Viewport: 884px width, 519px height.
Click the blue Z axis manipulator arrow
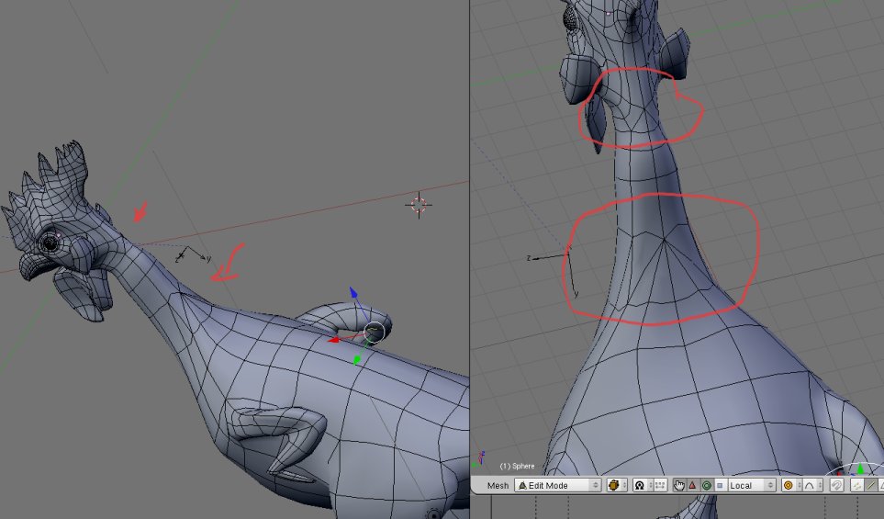point(353,293)
